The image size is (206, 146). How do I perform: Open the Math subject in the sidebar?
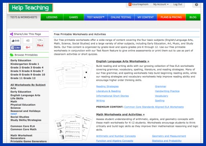14,102
